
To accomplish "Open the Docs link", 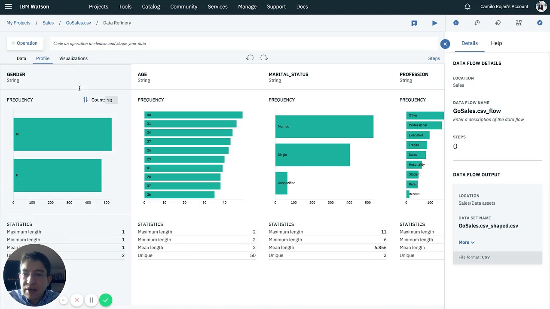I will click(302, 6).
